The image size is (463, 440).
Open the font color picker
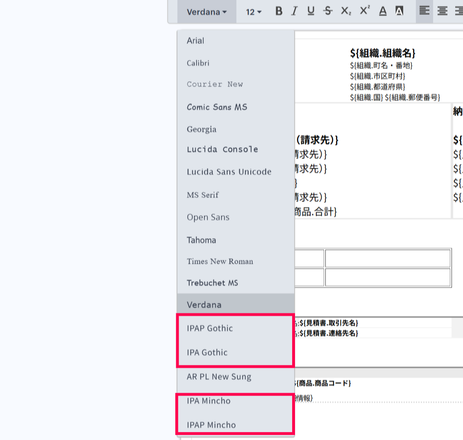coord(383,11)
